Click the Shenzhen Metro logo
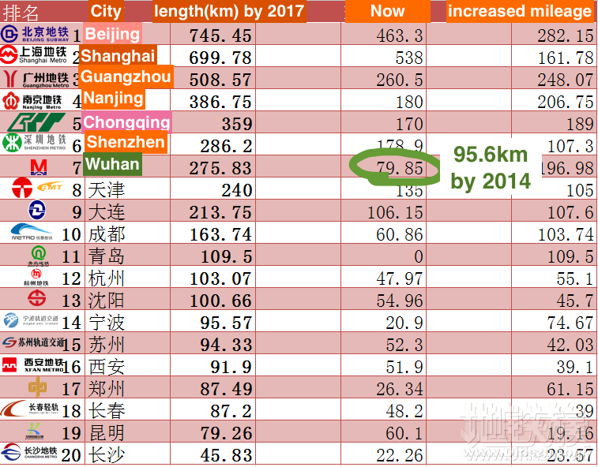 34,143
